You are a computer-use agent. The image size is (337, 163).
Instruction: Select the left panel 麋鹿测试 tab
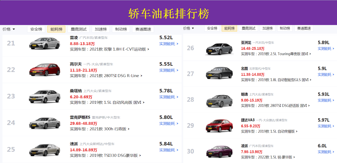tap(79, 29)
